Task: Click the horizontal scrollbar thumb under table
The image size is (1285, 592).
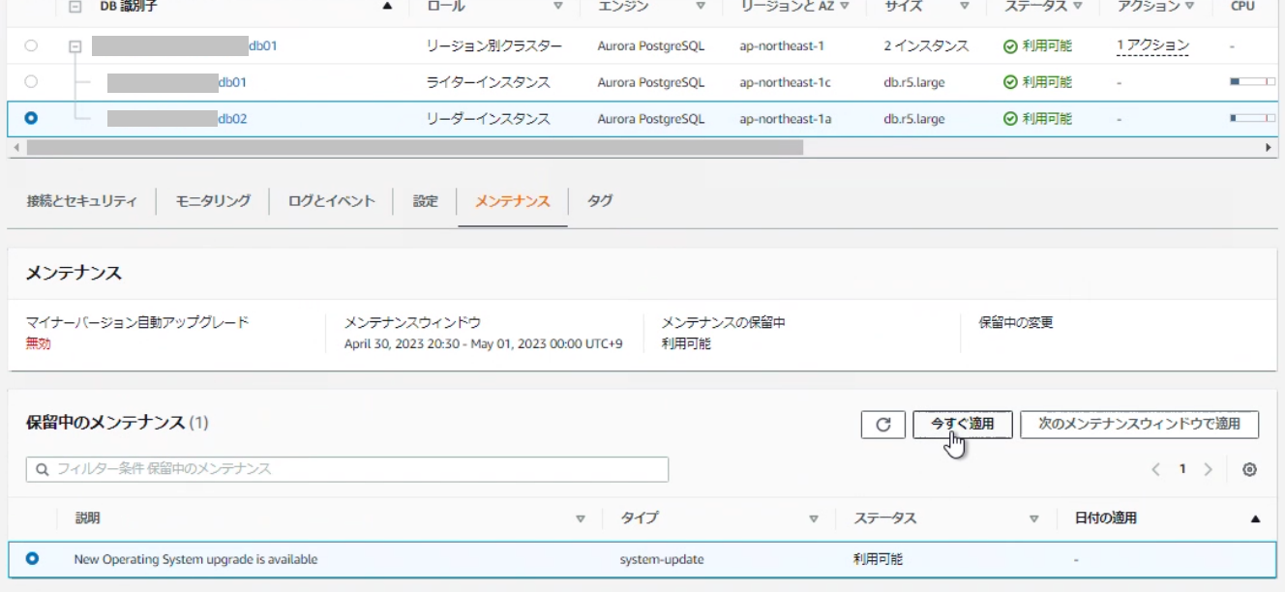Action: point(414,148)
